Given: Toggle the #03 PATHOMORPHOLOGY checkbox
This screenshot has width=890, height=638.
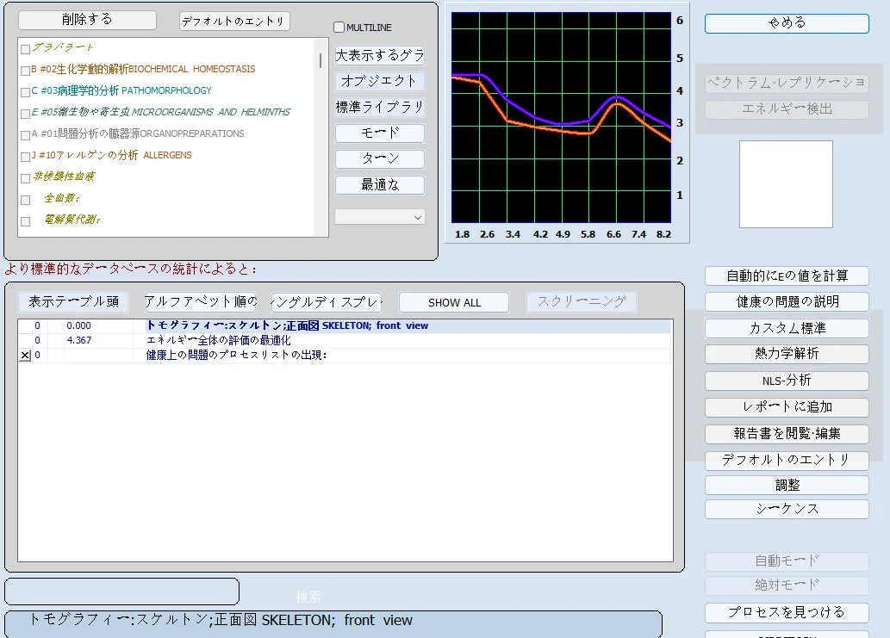Looking at the screenshot, I should pyautogui.click(x=25, y=91).
